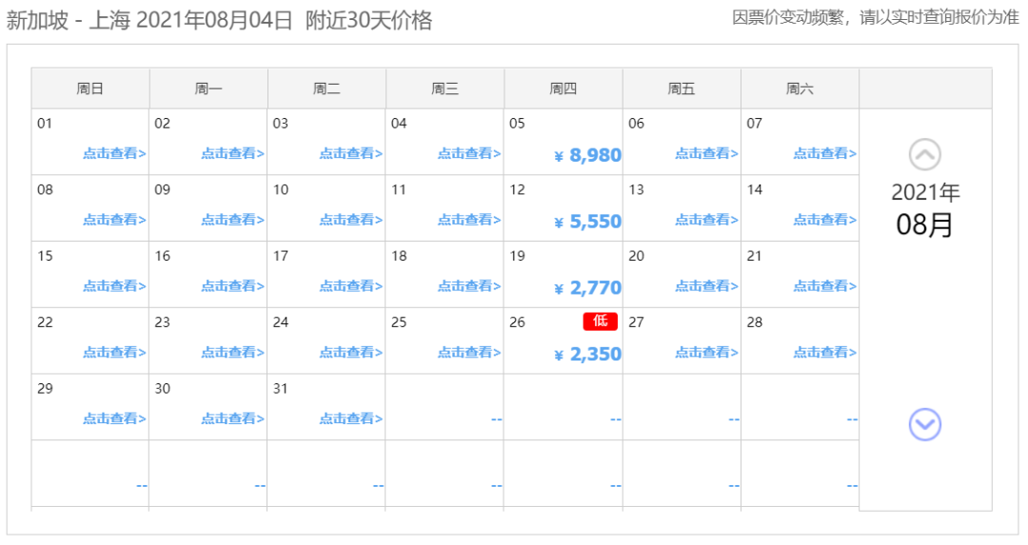This screenshot has height=545, width=1028.
Task: Open 点击查看 link on day 07
Action: 824,153
